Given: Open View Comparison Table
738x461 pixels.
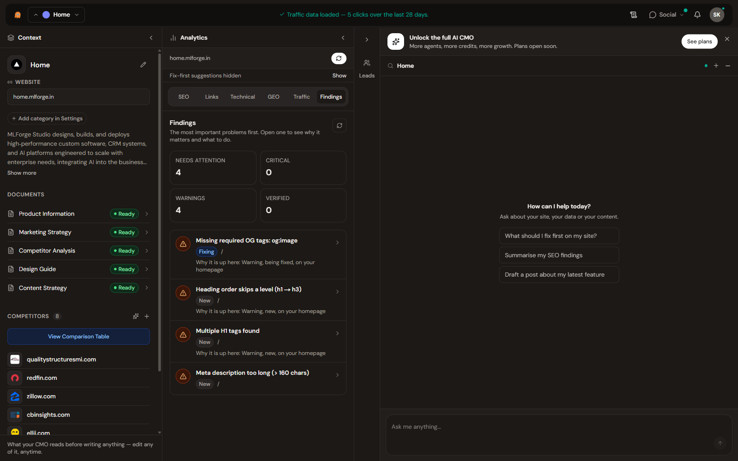Looking at the screenshot, I should 78,337.
